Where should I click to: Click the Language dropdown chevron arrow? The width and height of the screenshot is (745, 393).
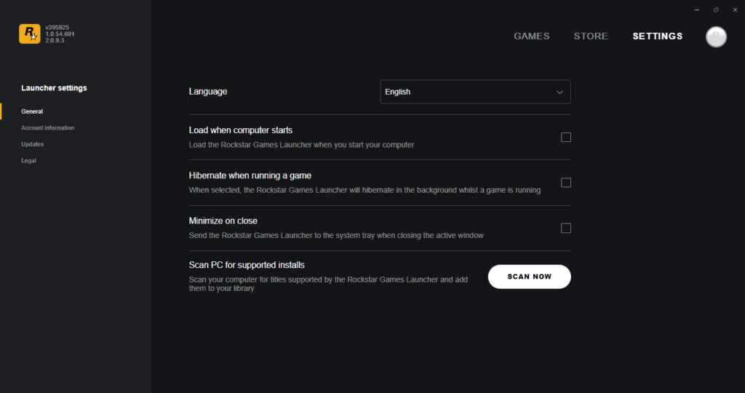(559, 92)
